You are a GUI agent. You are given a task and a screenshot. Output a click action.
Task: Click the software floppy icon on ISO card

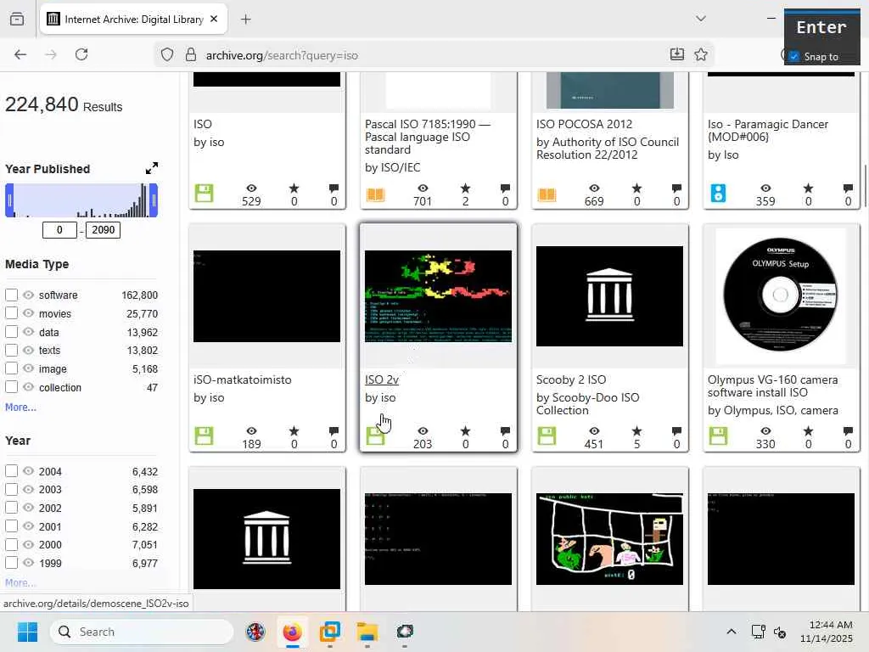[x=204, y=194]
